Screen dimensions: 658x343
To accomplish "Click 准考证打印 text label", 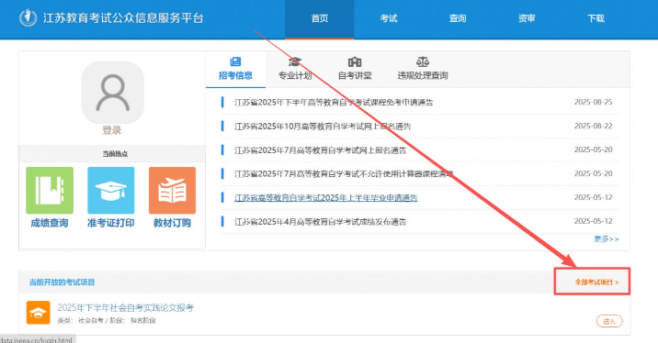I will (111, 223).
